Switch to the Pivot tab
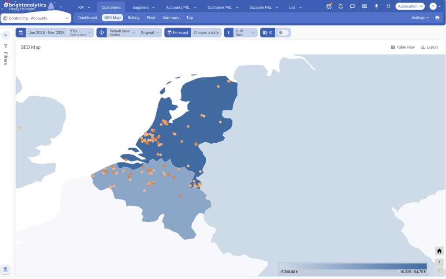 coord(151,18)
